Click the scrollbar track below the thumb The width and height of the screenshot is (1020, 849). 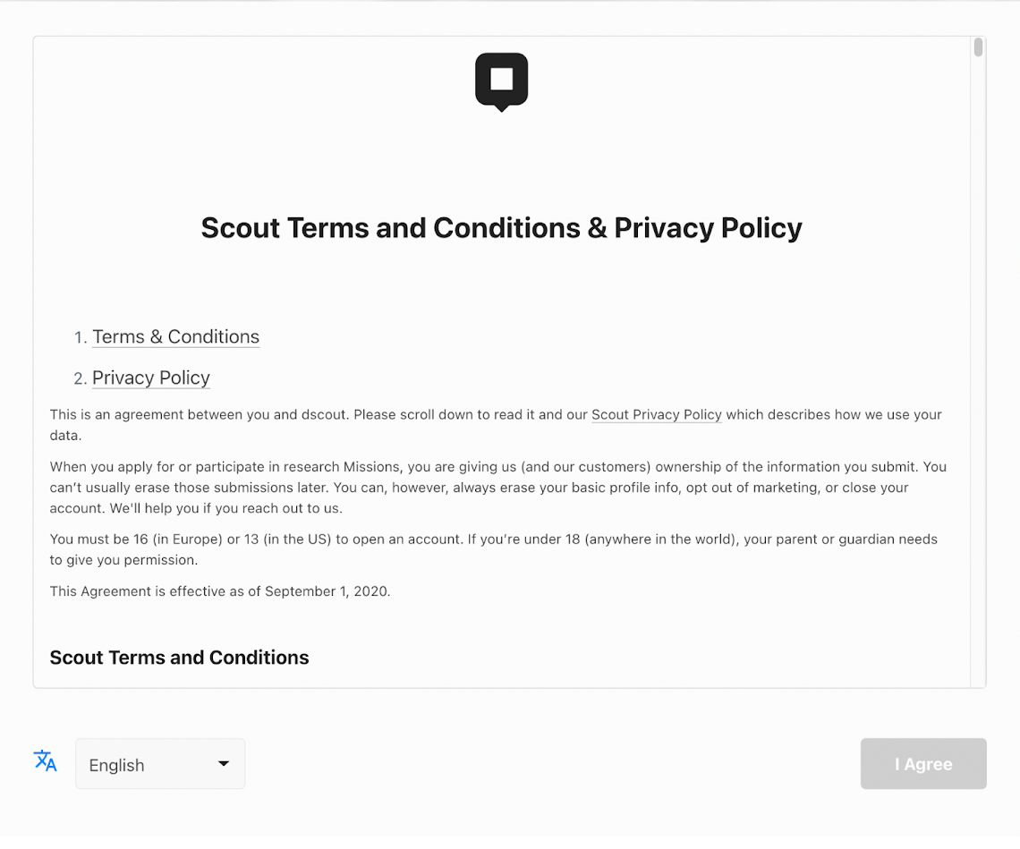(978, 371)
